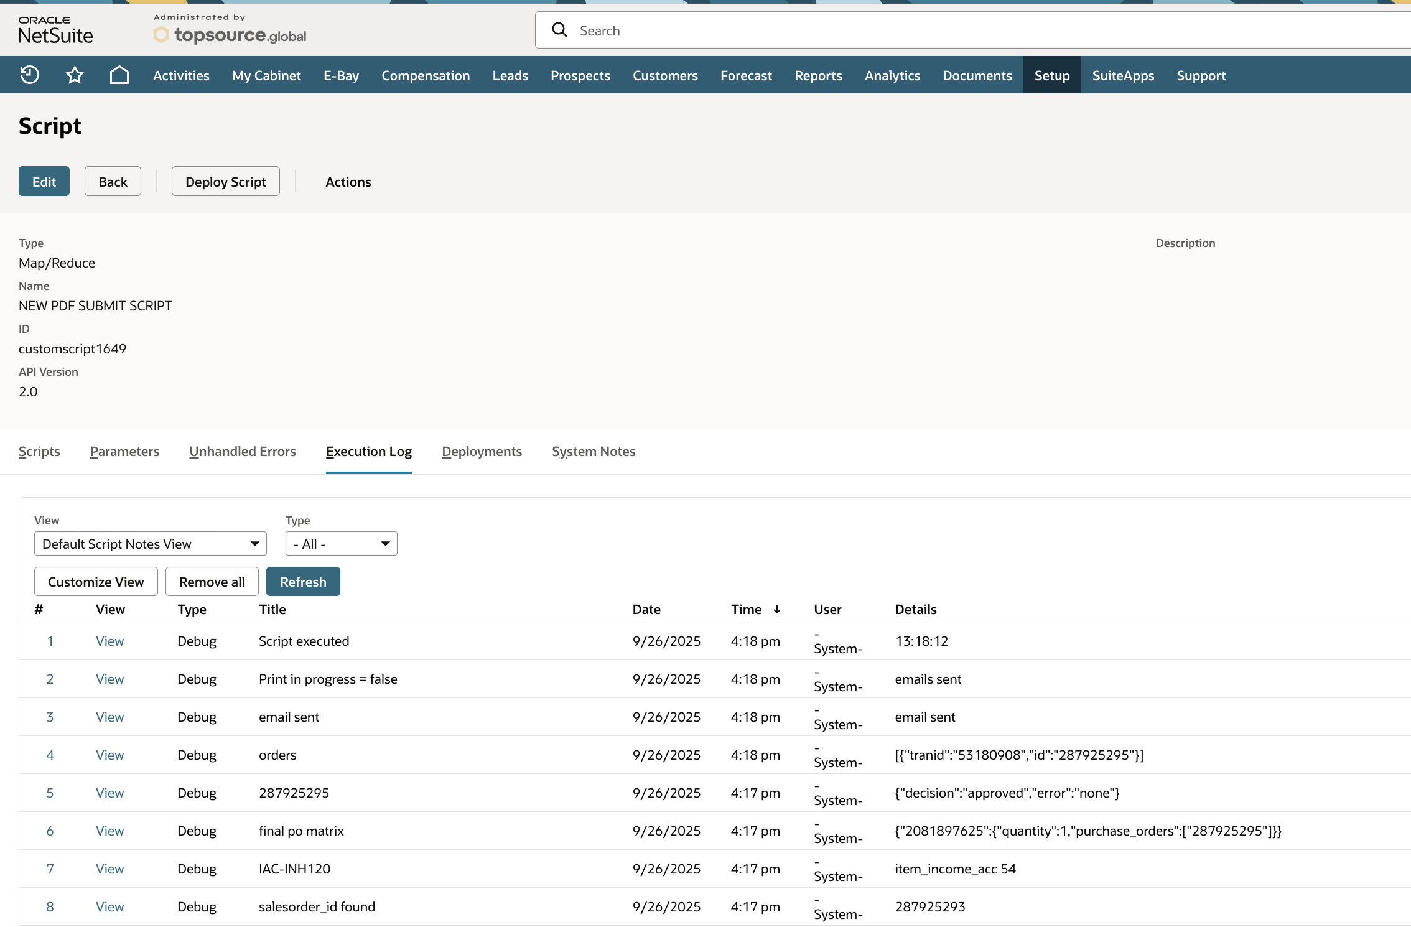Click the Oracle NetSuite logo
This screenshot has width=1411, height=927.
tap(55, 29)
